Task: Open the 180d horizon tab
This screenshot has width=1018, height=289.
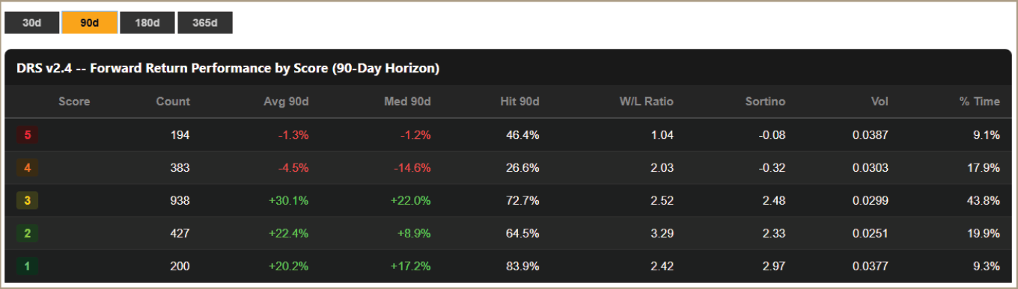Action: 147,22
